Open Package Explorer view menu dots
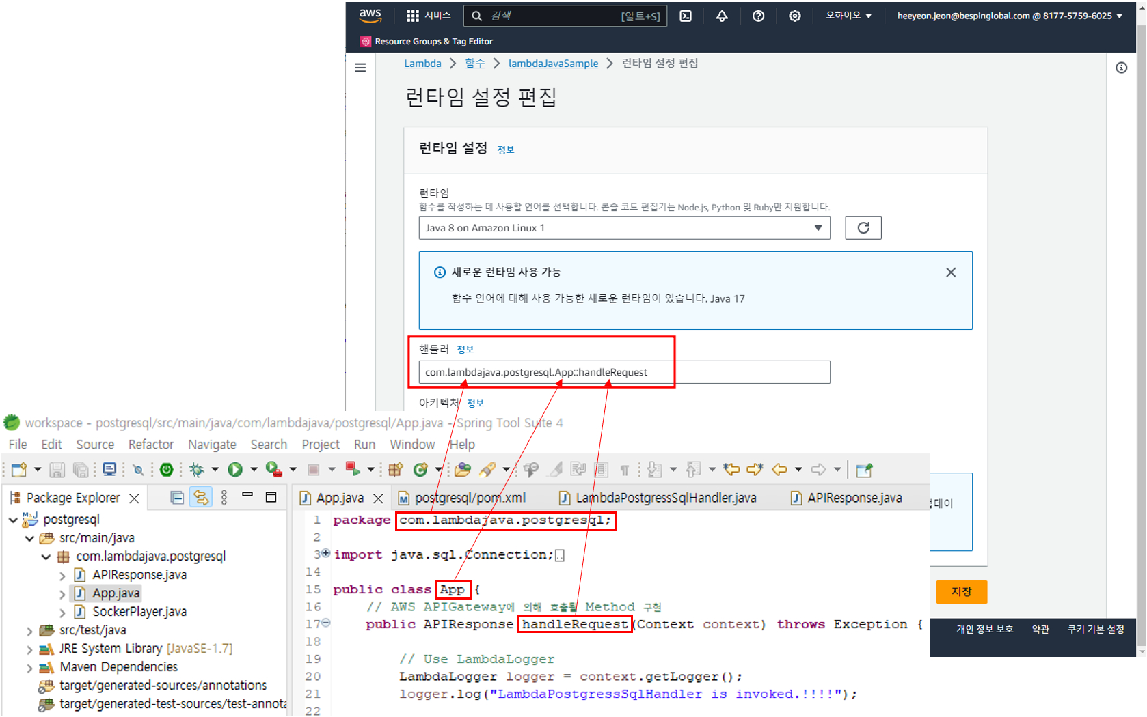 coord(224,498)
